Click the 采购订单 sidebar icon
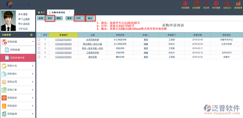Viewport: 243px width, 118px height. point(4,90)
